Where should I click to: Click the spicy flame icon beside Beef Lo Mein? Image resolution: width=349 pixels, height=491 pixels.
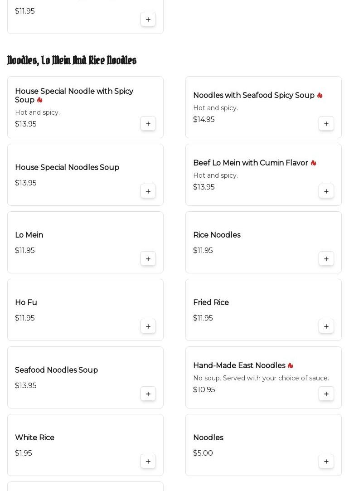[313, 163]
